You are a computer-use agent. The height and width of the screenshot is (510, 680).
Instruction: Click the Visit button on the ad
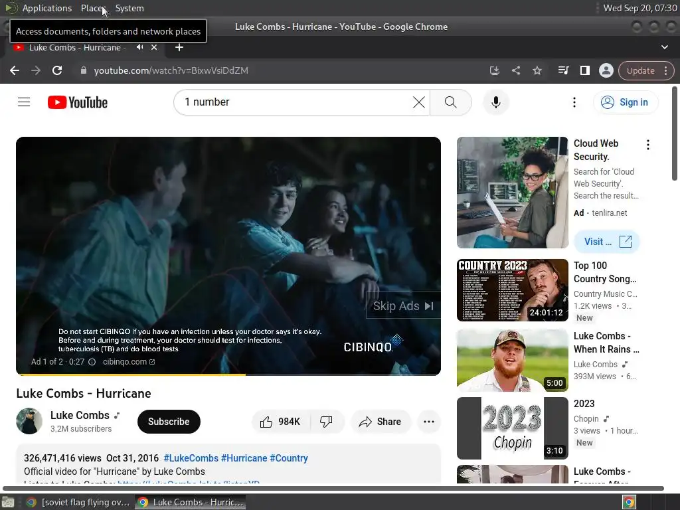(607, 242)
